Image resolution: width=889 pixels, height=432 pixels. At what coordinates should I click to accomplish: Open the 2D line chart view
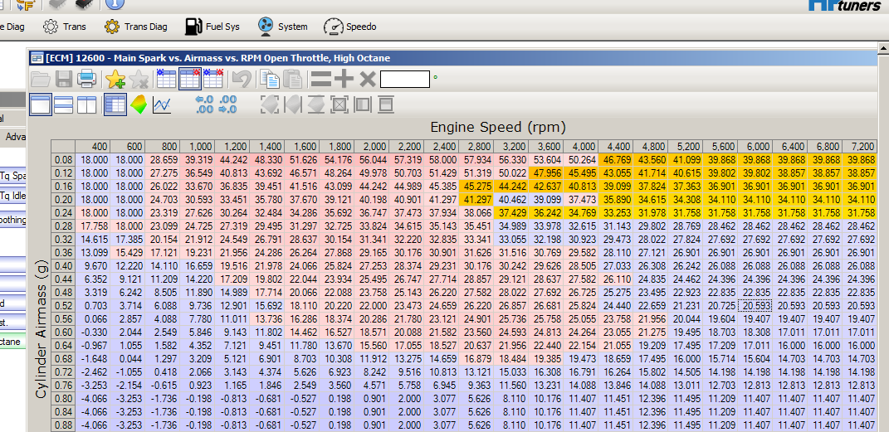[x=163, y=104]
